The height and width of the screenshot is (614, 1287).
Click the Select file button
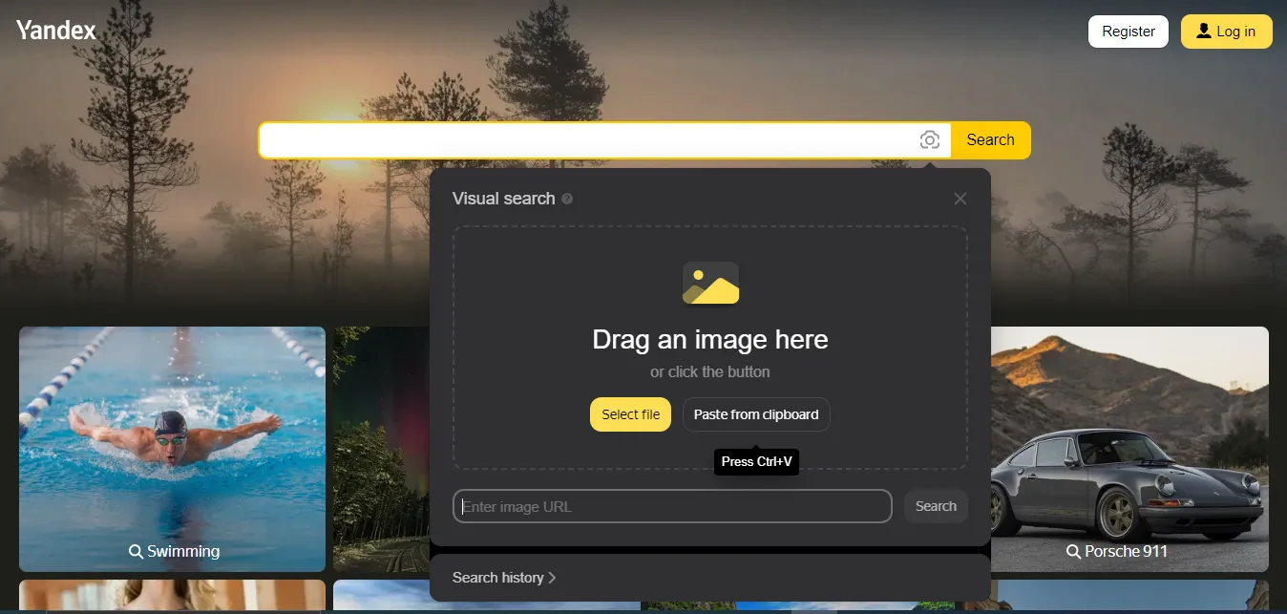630,413
